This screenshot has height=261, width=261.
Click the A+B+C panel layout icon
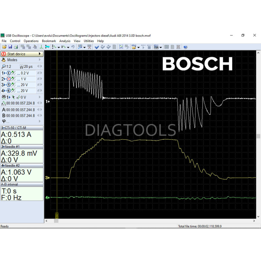tap(156, 47)
